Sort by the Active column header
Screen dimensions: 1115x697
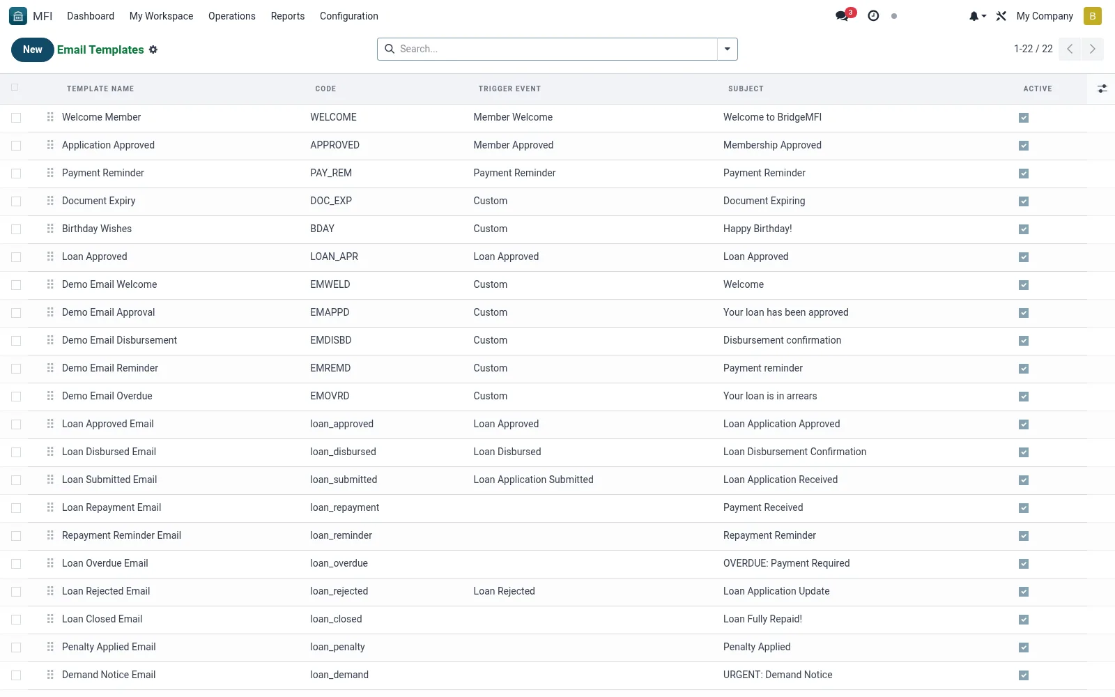click(1038, 89)
